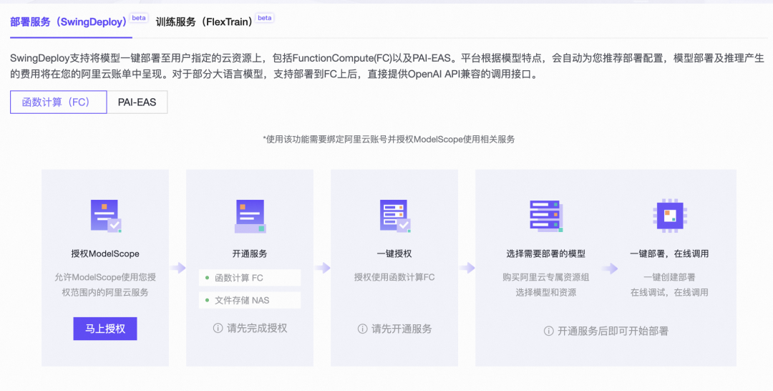
Task: Click the 开通服务后即可开始部署 notice text
Action: click(x=613, y=332)
